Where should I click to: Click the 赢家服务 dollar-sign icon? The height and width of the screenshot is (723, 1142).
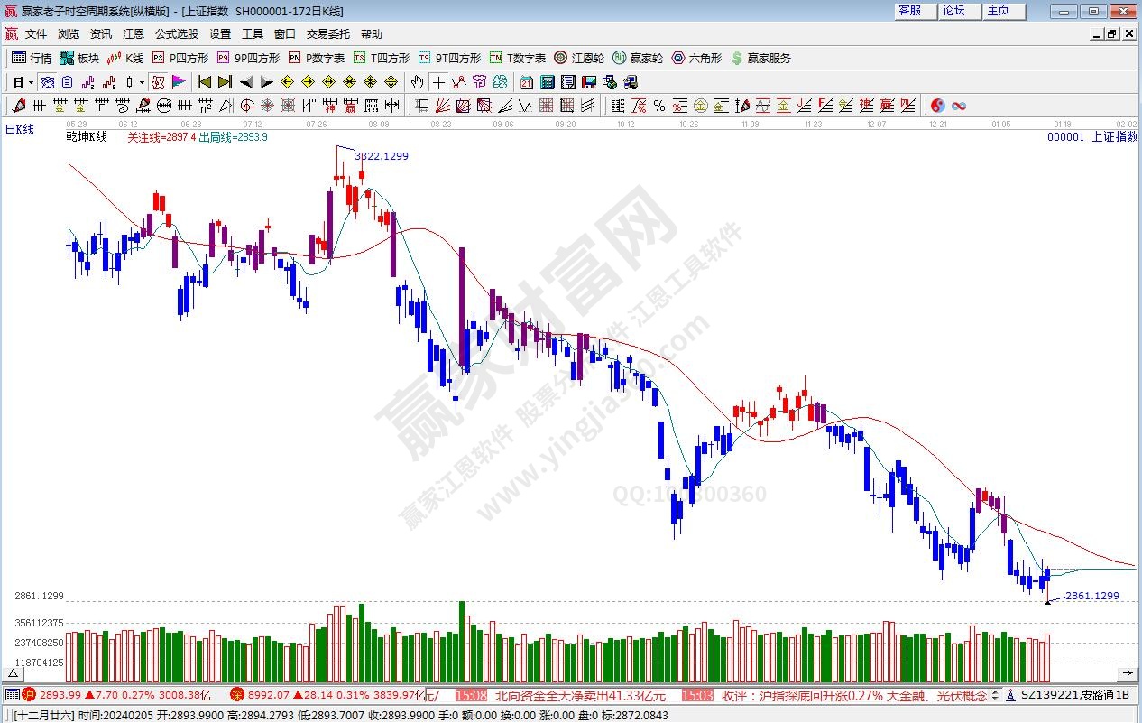point(737,58)
